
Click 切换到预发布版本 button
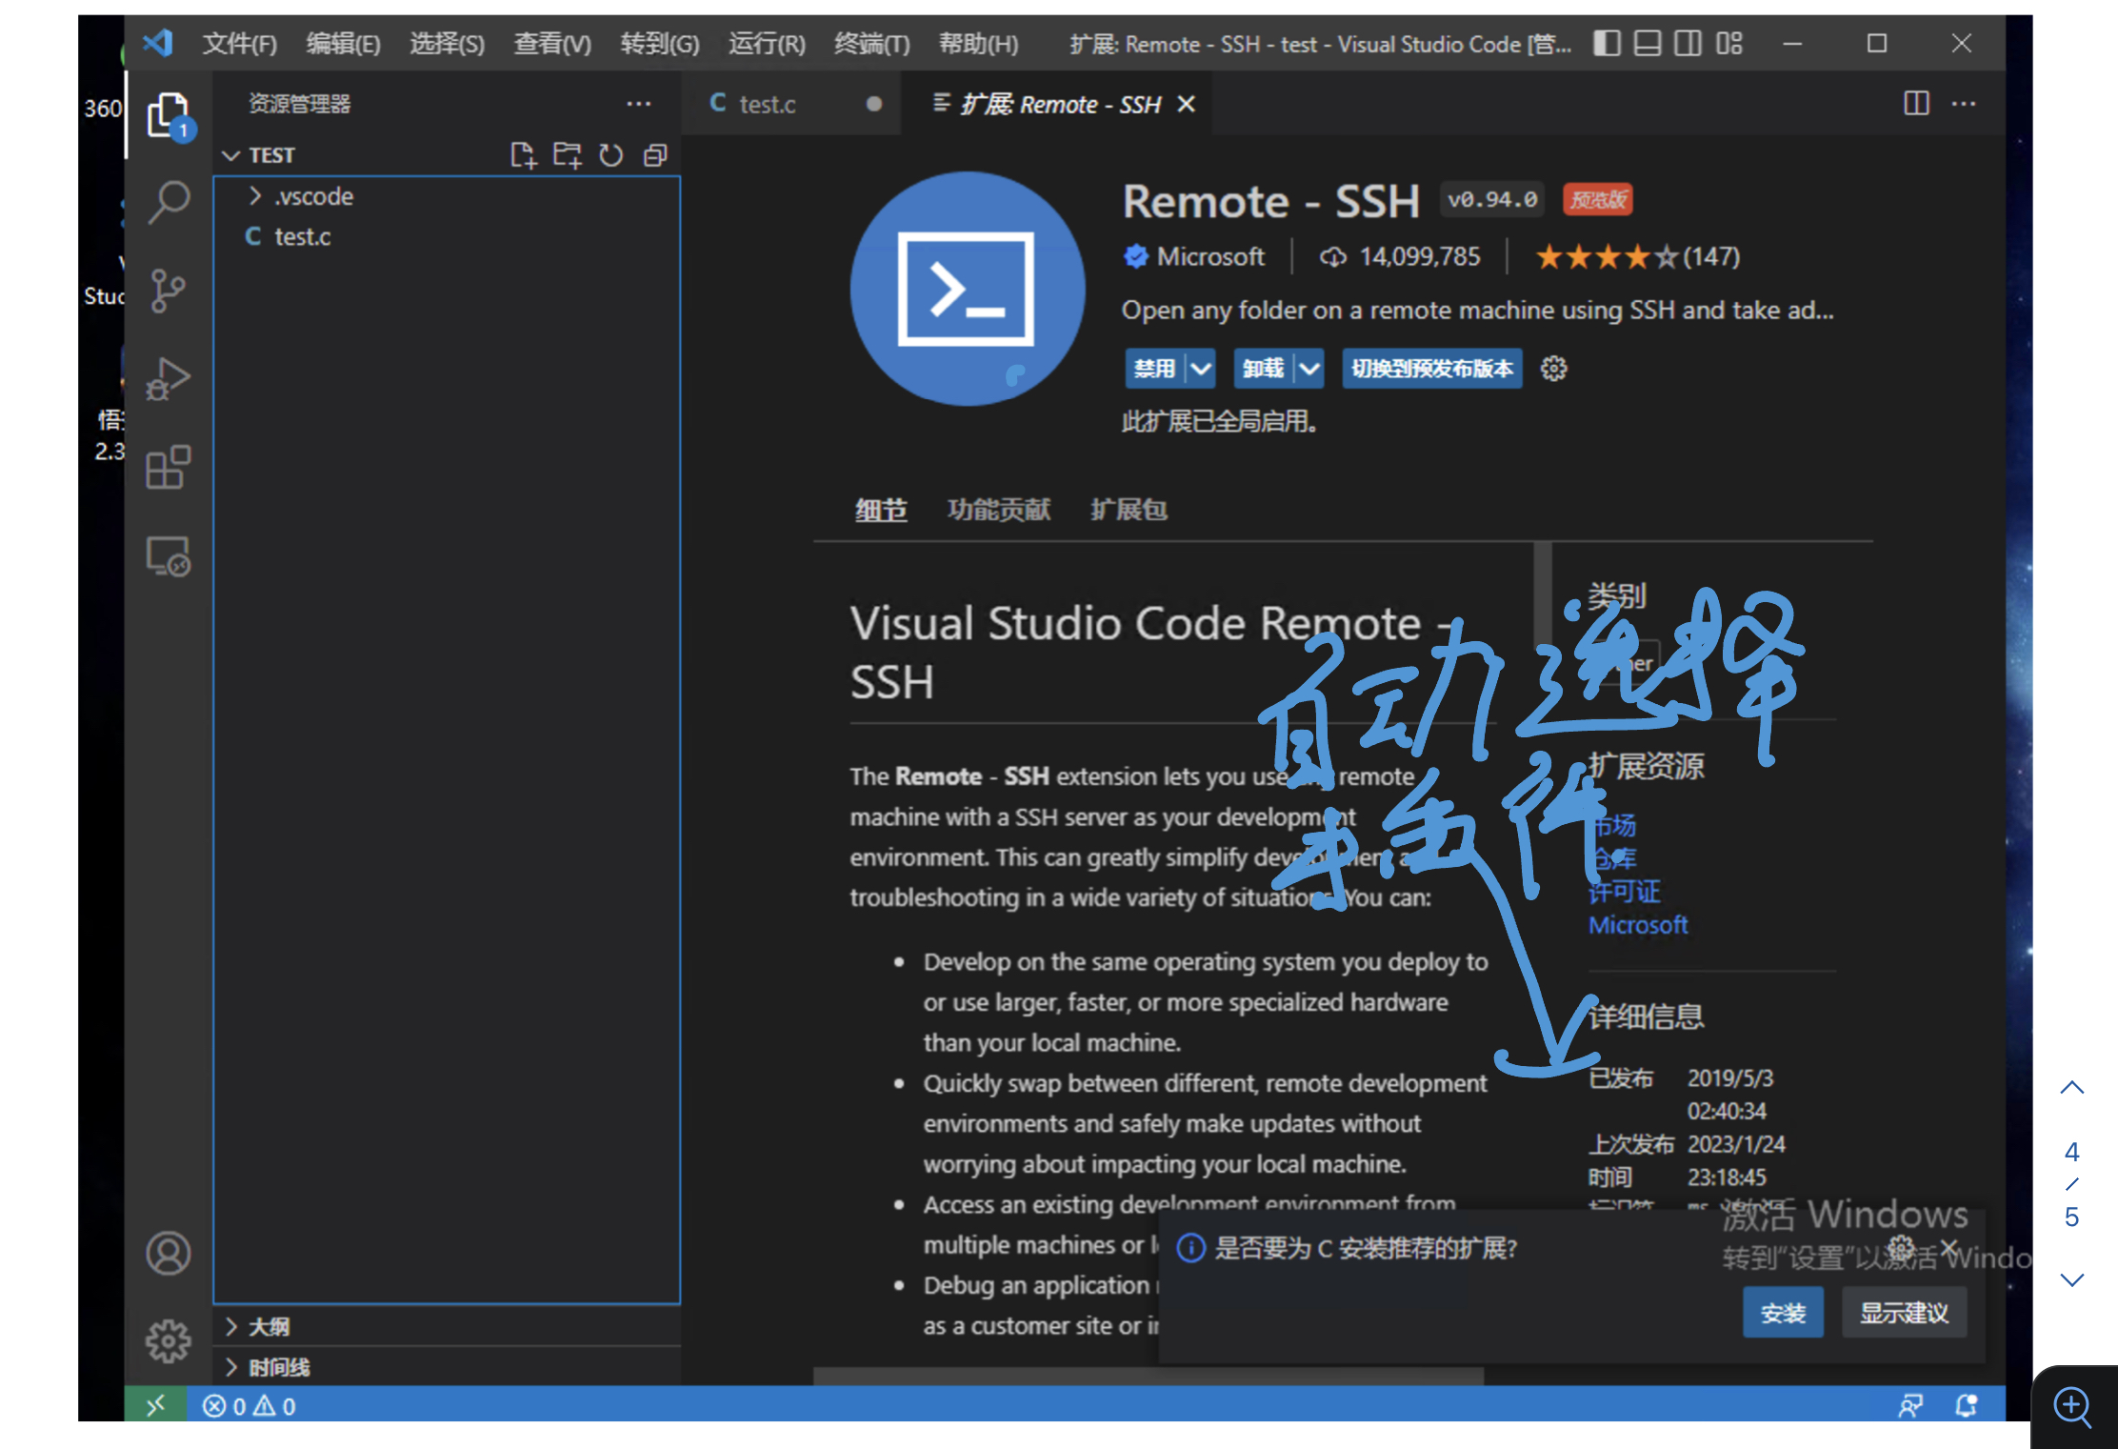point(1432,369)
